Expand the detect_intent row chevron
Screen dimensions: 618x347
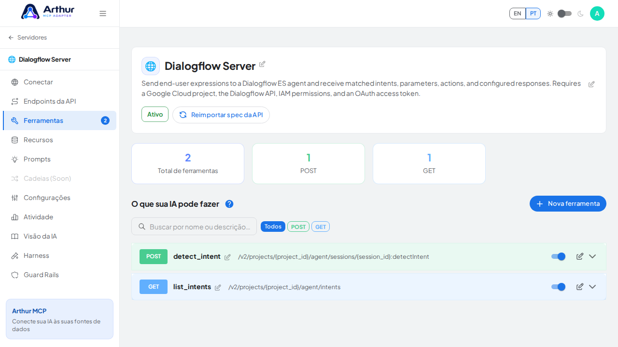pyautogui.click(x=592, y=256)
